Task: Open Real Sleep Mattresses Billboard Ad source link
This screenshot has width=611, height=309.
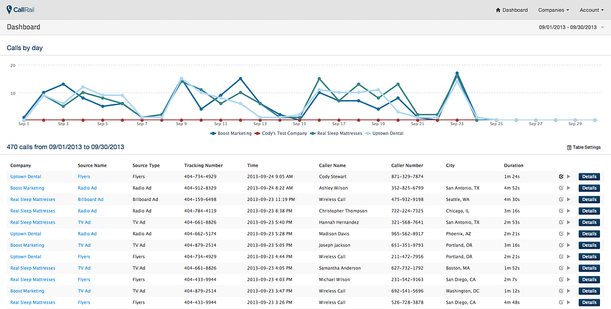Action: point(90,200)
